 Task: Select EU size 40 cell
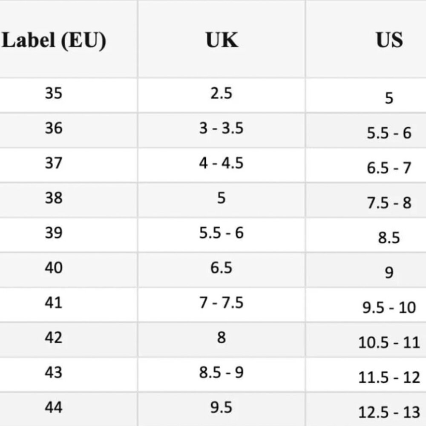point(69,270)
